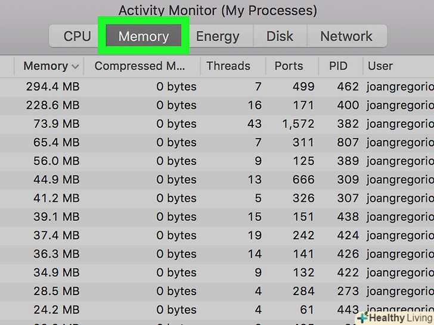Image resolution: width=434 pixels, height=325 pixels.
Task: Select the process using 294.4 MB
Action: coord(52,87)
